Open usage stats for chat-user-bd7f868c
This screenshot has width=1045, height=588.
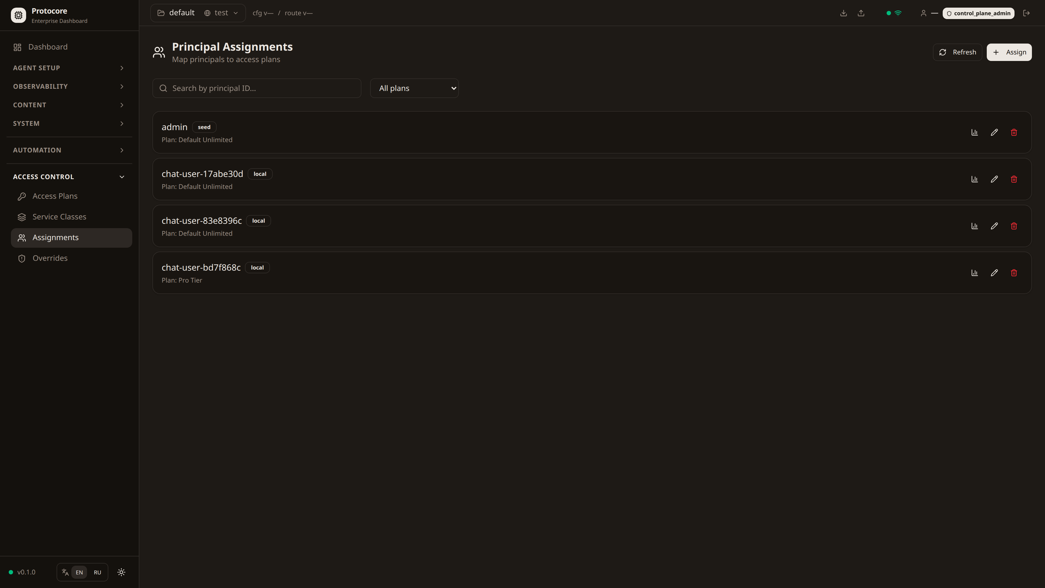pyautogui.click(x=975, y=273)
